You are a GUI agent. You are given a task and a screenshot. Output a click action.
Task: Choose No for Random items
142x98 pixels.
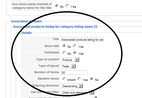point(92,79)
